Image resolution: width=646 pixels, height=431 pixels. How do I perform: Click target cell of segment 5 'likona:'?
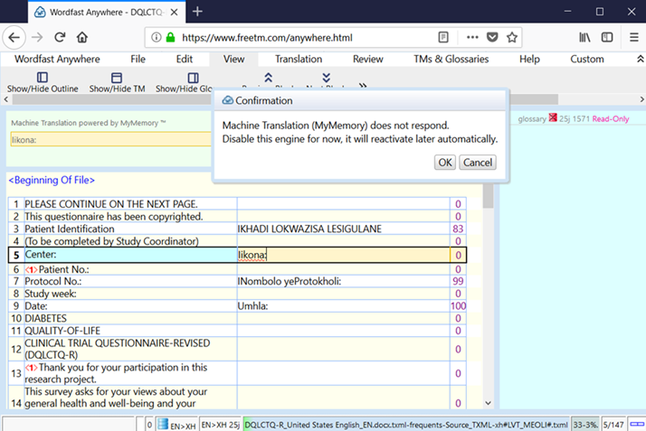coord(342,256)
